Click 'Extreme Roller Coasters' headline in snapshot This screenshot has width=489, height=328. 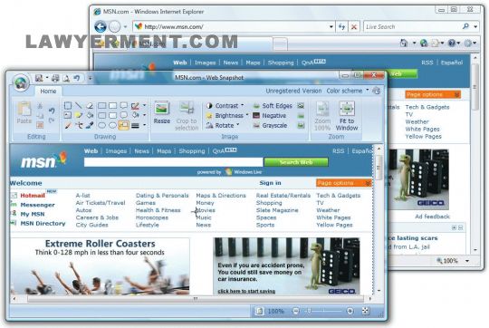click(x=101, y=244)
